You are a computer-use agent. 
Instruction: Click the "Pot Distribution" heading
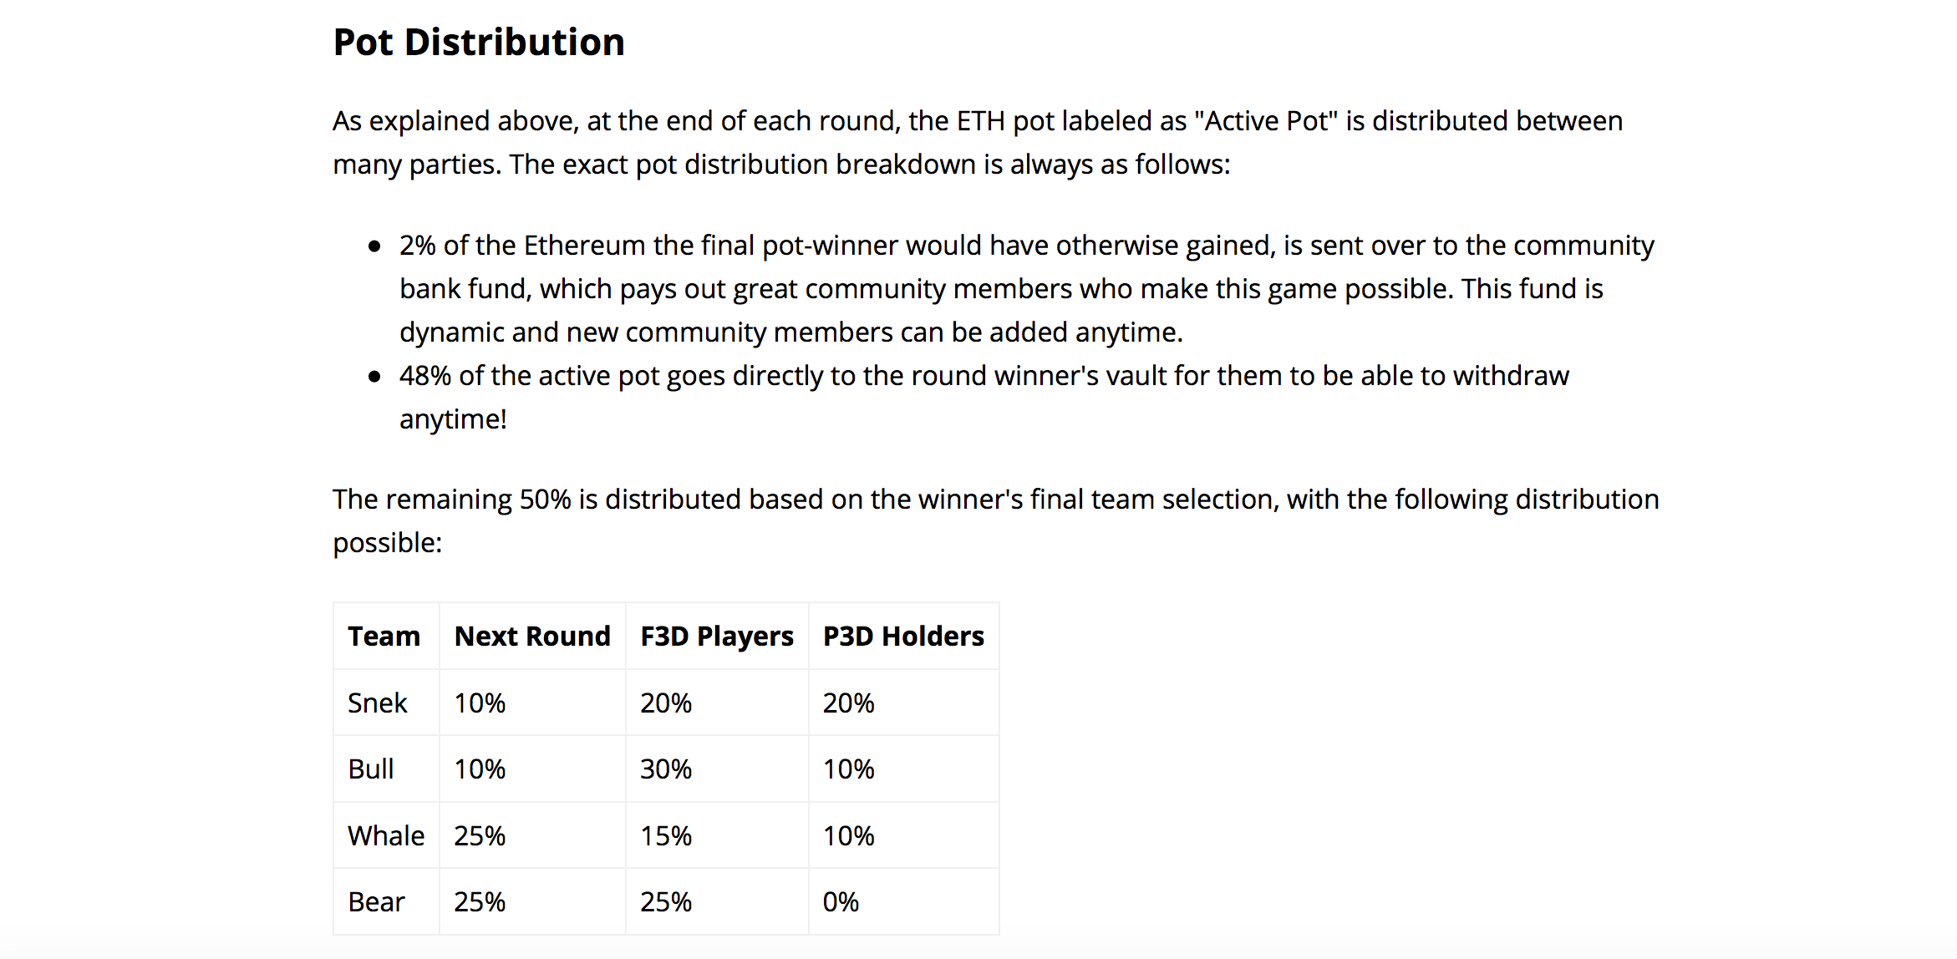[x=479, y=42]
